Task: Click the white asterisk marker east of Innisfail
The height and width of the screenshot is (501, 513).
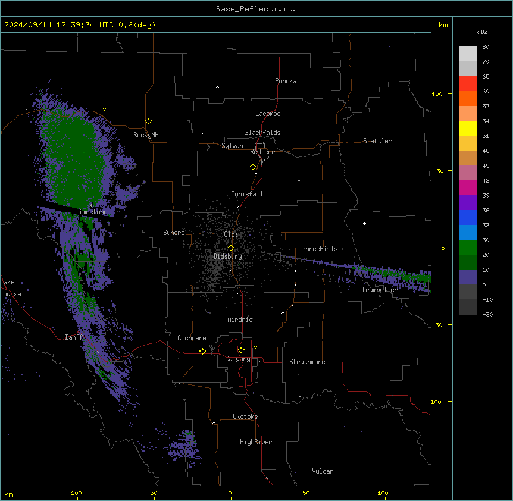Action: point(299,180)
